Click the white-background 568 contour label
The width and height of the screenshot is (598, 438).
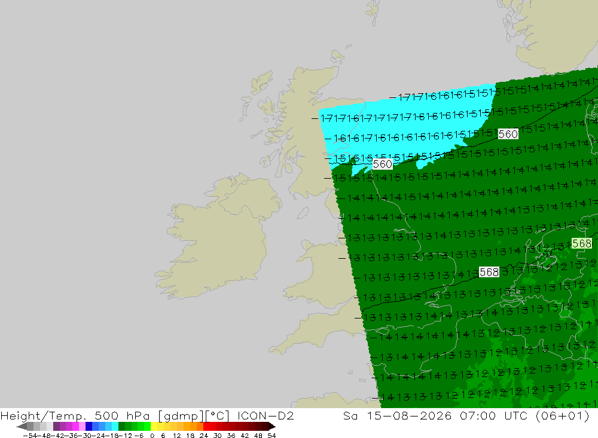pos(489,272)
